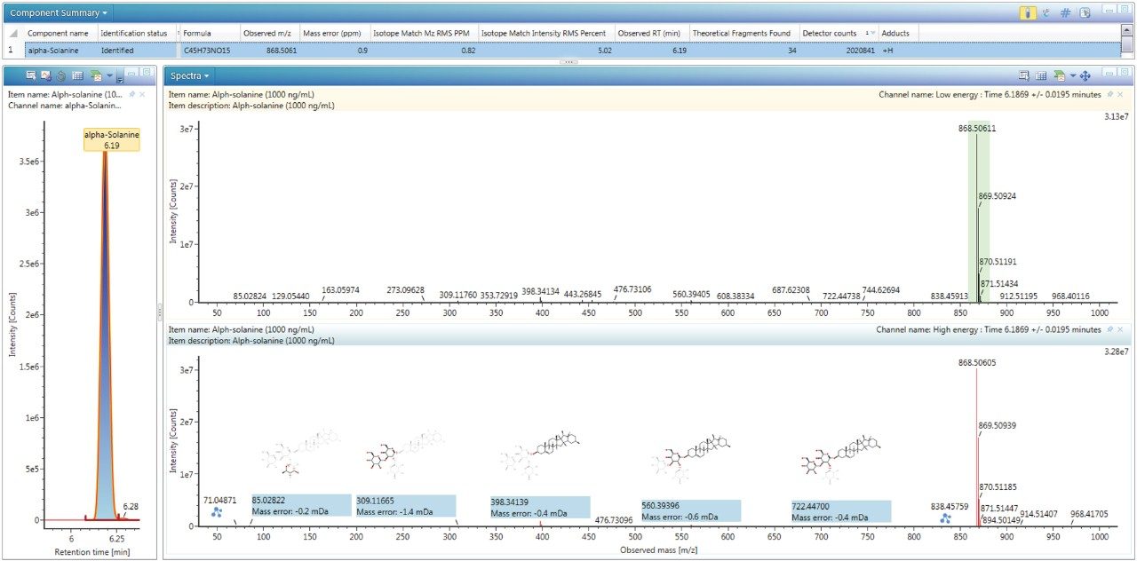Expand the chromatogram toolbar overflow arrow
This screenshot has height=561, width=1137.
(120, 78)
